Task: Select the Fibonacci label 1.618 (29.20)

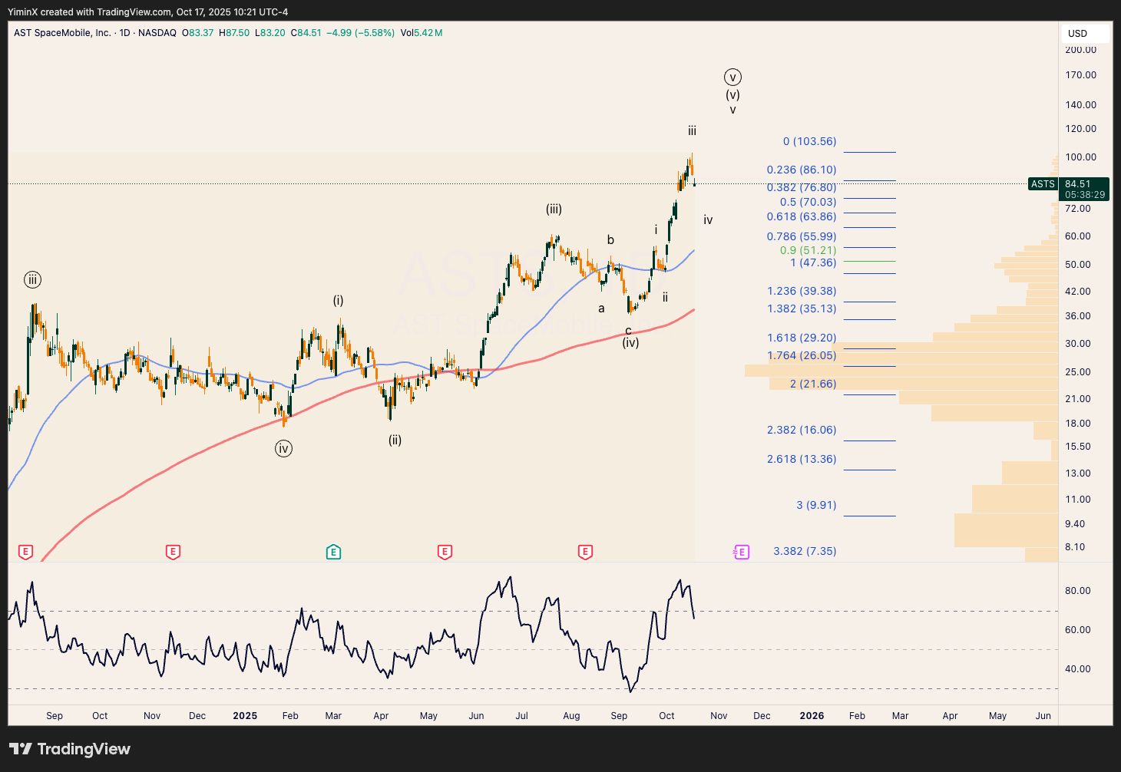Action: pos(802,338)
